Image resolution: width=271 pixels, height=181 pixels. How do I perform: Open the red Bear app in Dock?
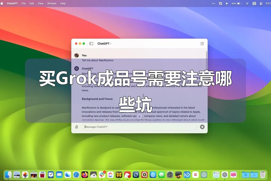click(x=127, y=175)
